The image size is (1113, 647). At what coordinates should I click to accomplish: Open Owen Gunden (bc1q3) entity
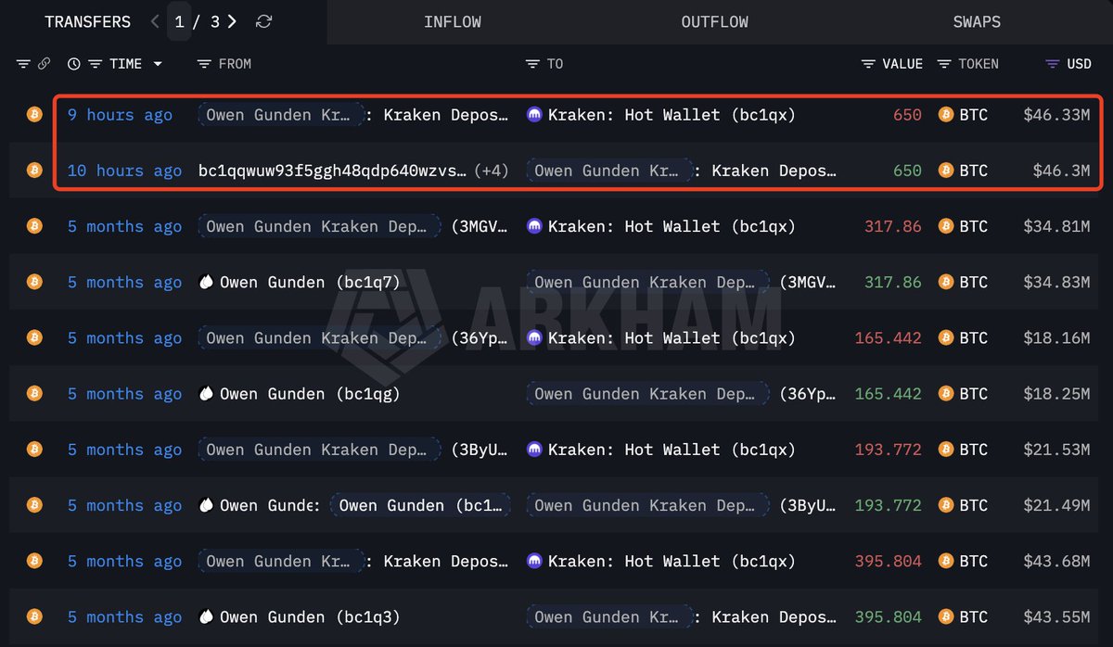click(310, 616)
